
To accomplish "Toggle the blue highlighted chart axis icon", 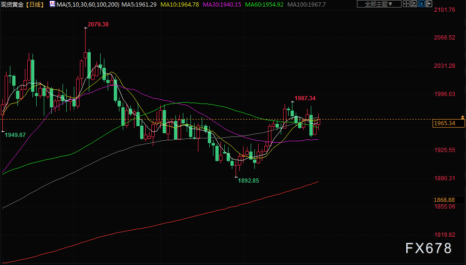I will (x=421, y=4).
